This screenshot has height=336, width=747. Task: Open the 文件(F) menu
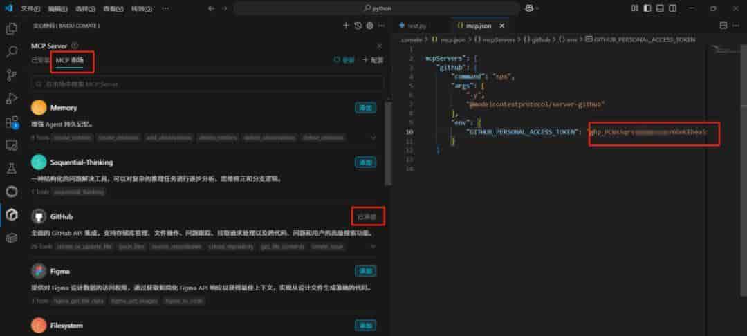(31, 8)
